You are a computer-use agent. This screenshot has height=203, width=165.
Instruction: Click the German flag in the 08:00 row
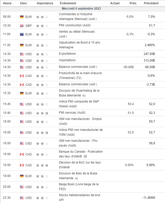pos(22,17)
